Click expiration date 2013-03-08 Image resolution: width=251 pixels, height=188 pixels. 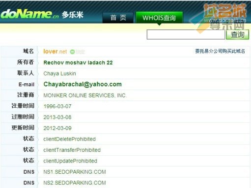click(x=57, y=117)
